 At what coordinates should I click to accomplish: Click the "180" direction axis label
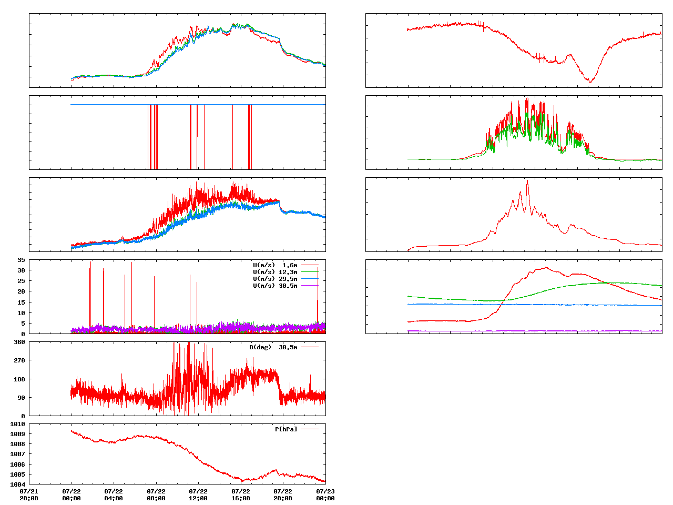coord(19,379)
